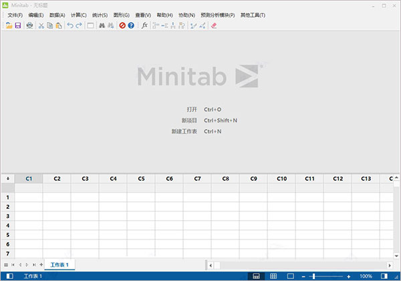Viewport: 401px width, 281px height.
Task: Click the zoom slider handle
Action: click(313, 276)
